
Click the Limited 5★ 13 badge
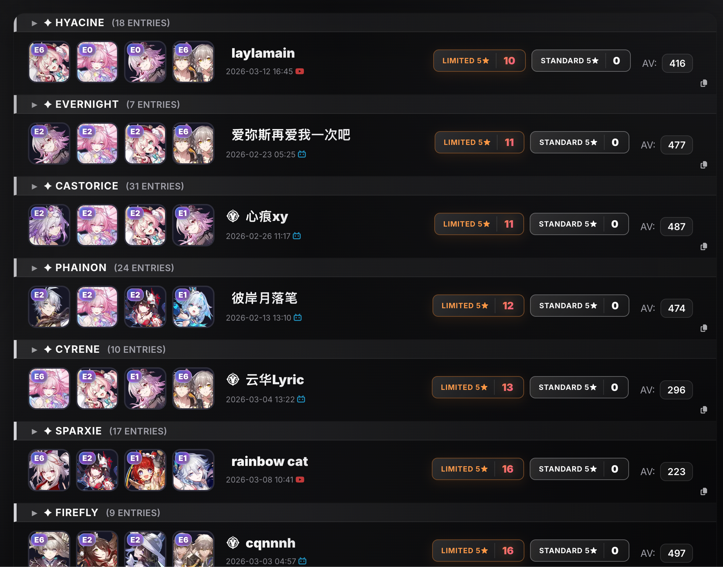(x=478, y=387)
